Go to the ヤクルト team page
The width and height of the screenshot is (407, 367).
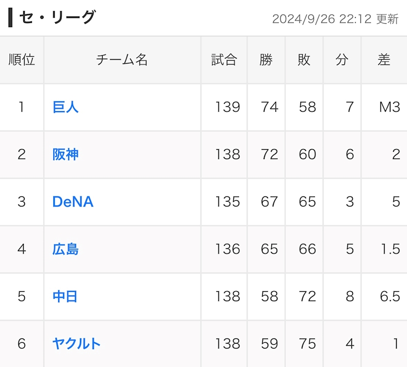[77, 344]
